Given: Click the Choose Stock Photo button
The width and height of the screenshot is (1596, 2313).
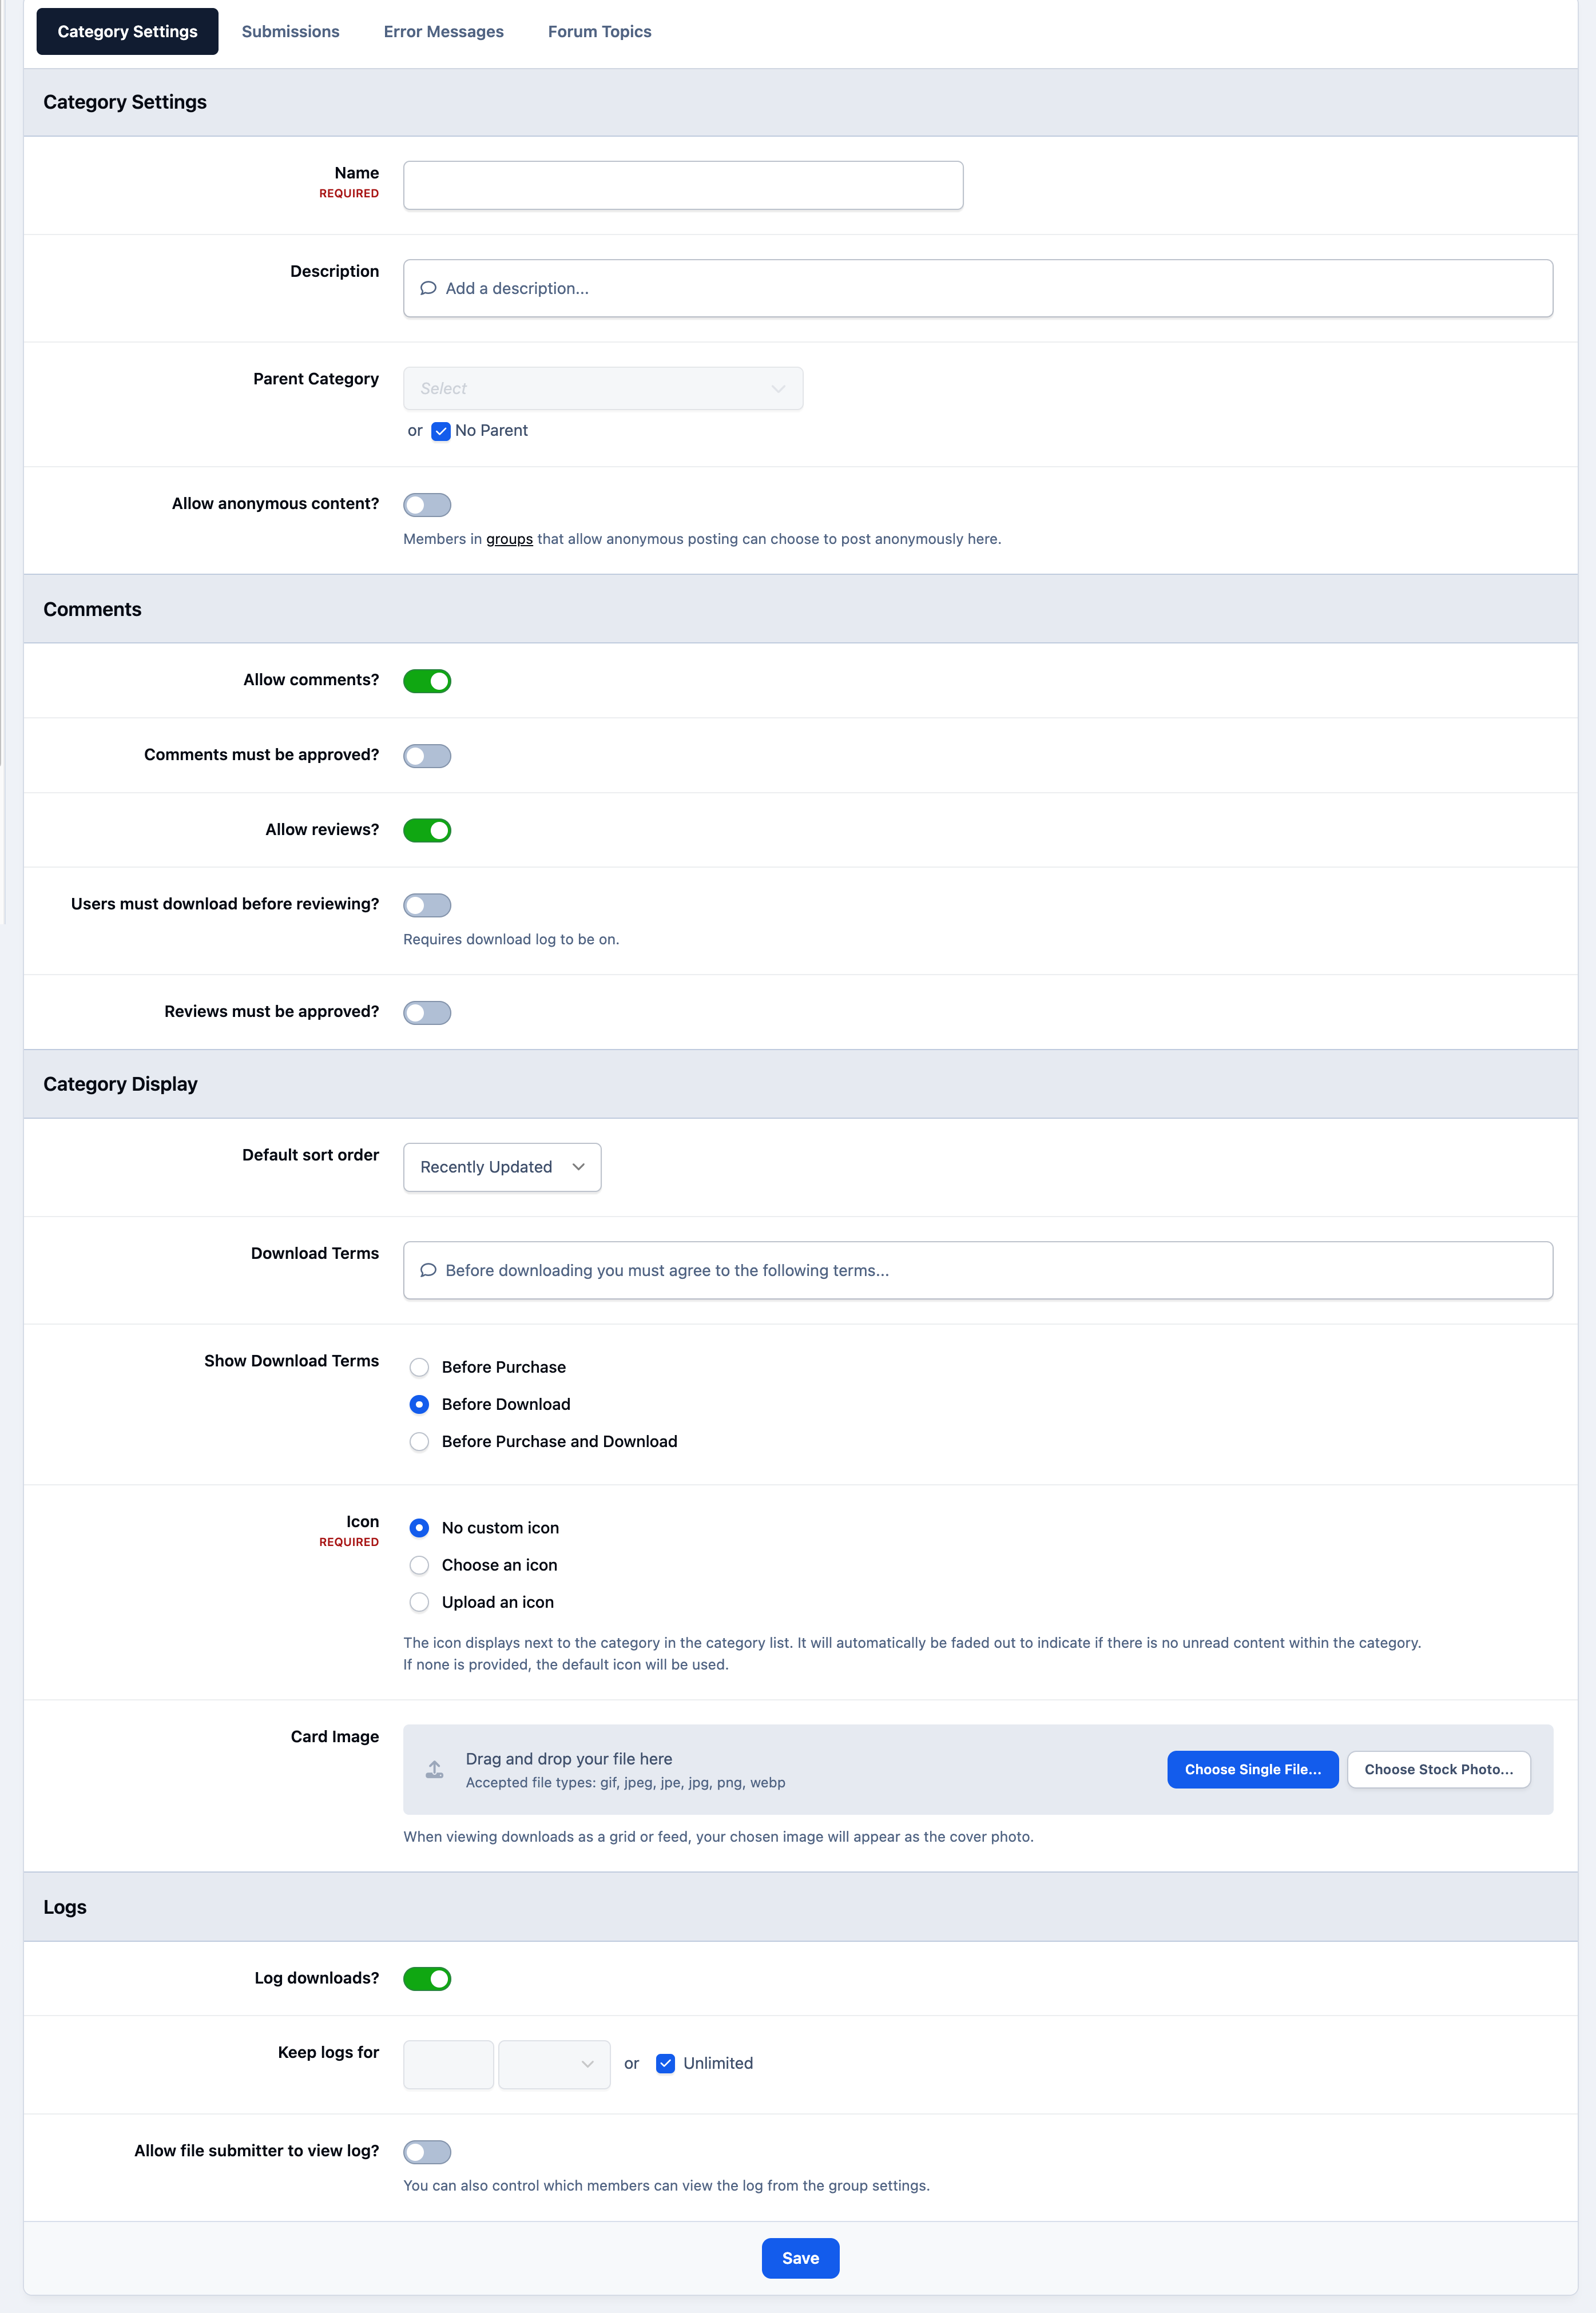Looking at the screenshot, I should coord(1438,1768).
